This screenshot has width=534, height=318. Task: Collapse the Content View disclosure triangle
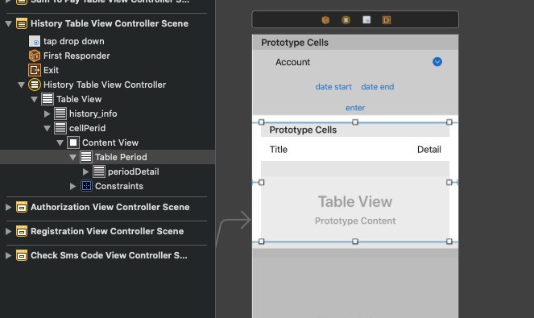point(60,143)
